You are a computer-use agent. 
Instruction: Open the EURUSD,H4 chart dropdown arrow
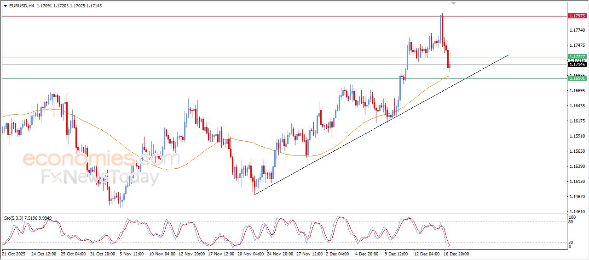[6, 6]
